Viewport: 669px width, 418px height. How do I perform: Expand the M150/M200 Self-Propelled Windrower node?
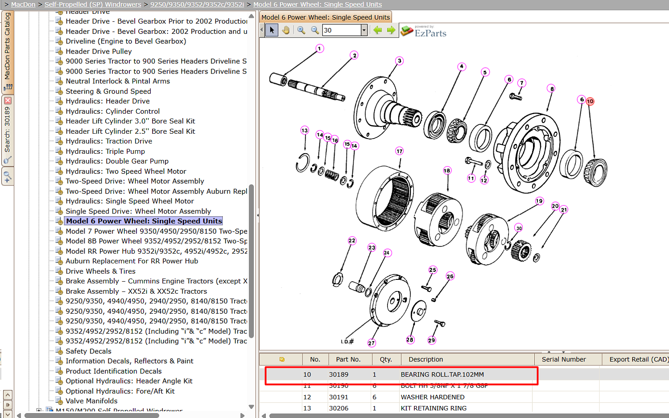39,410
